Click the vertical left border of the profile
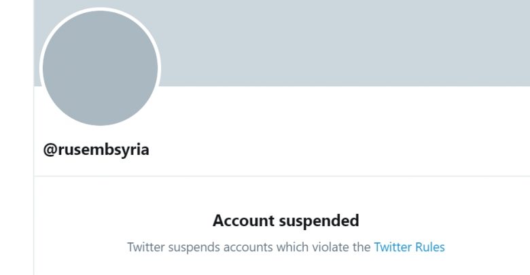 [x=33, y=204]
